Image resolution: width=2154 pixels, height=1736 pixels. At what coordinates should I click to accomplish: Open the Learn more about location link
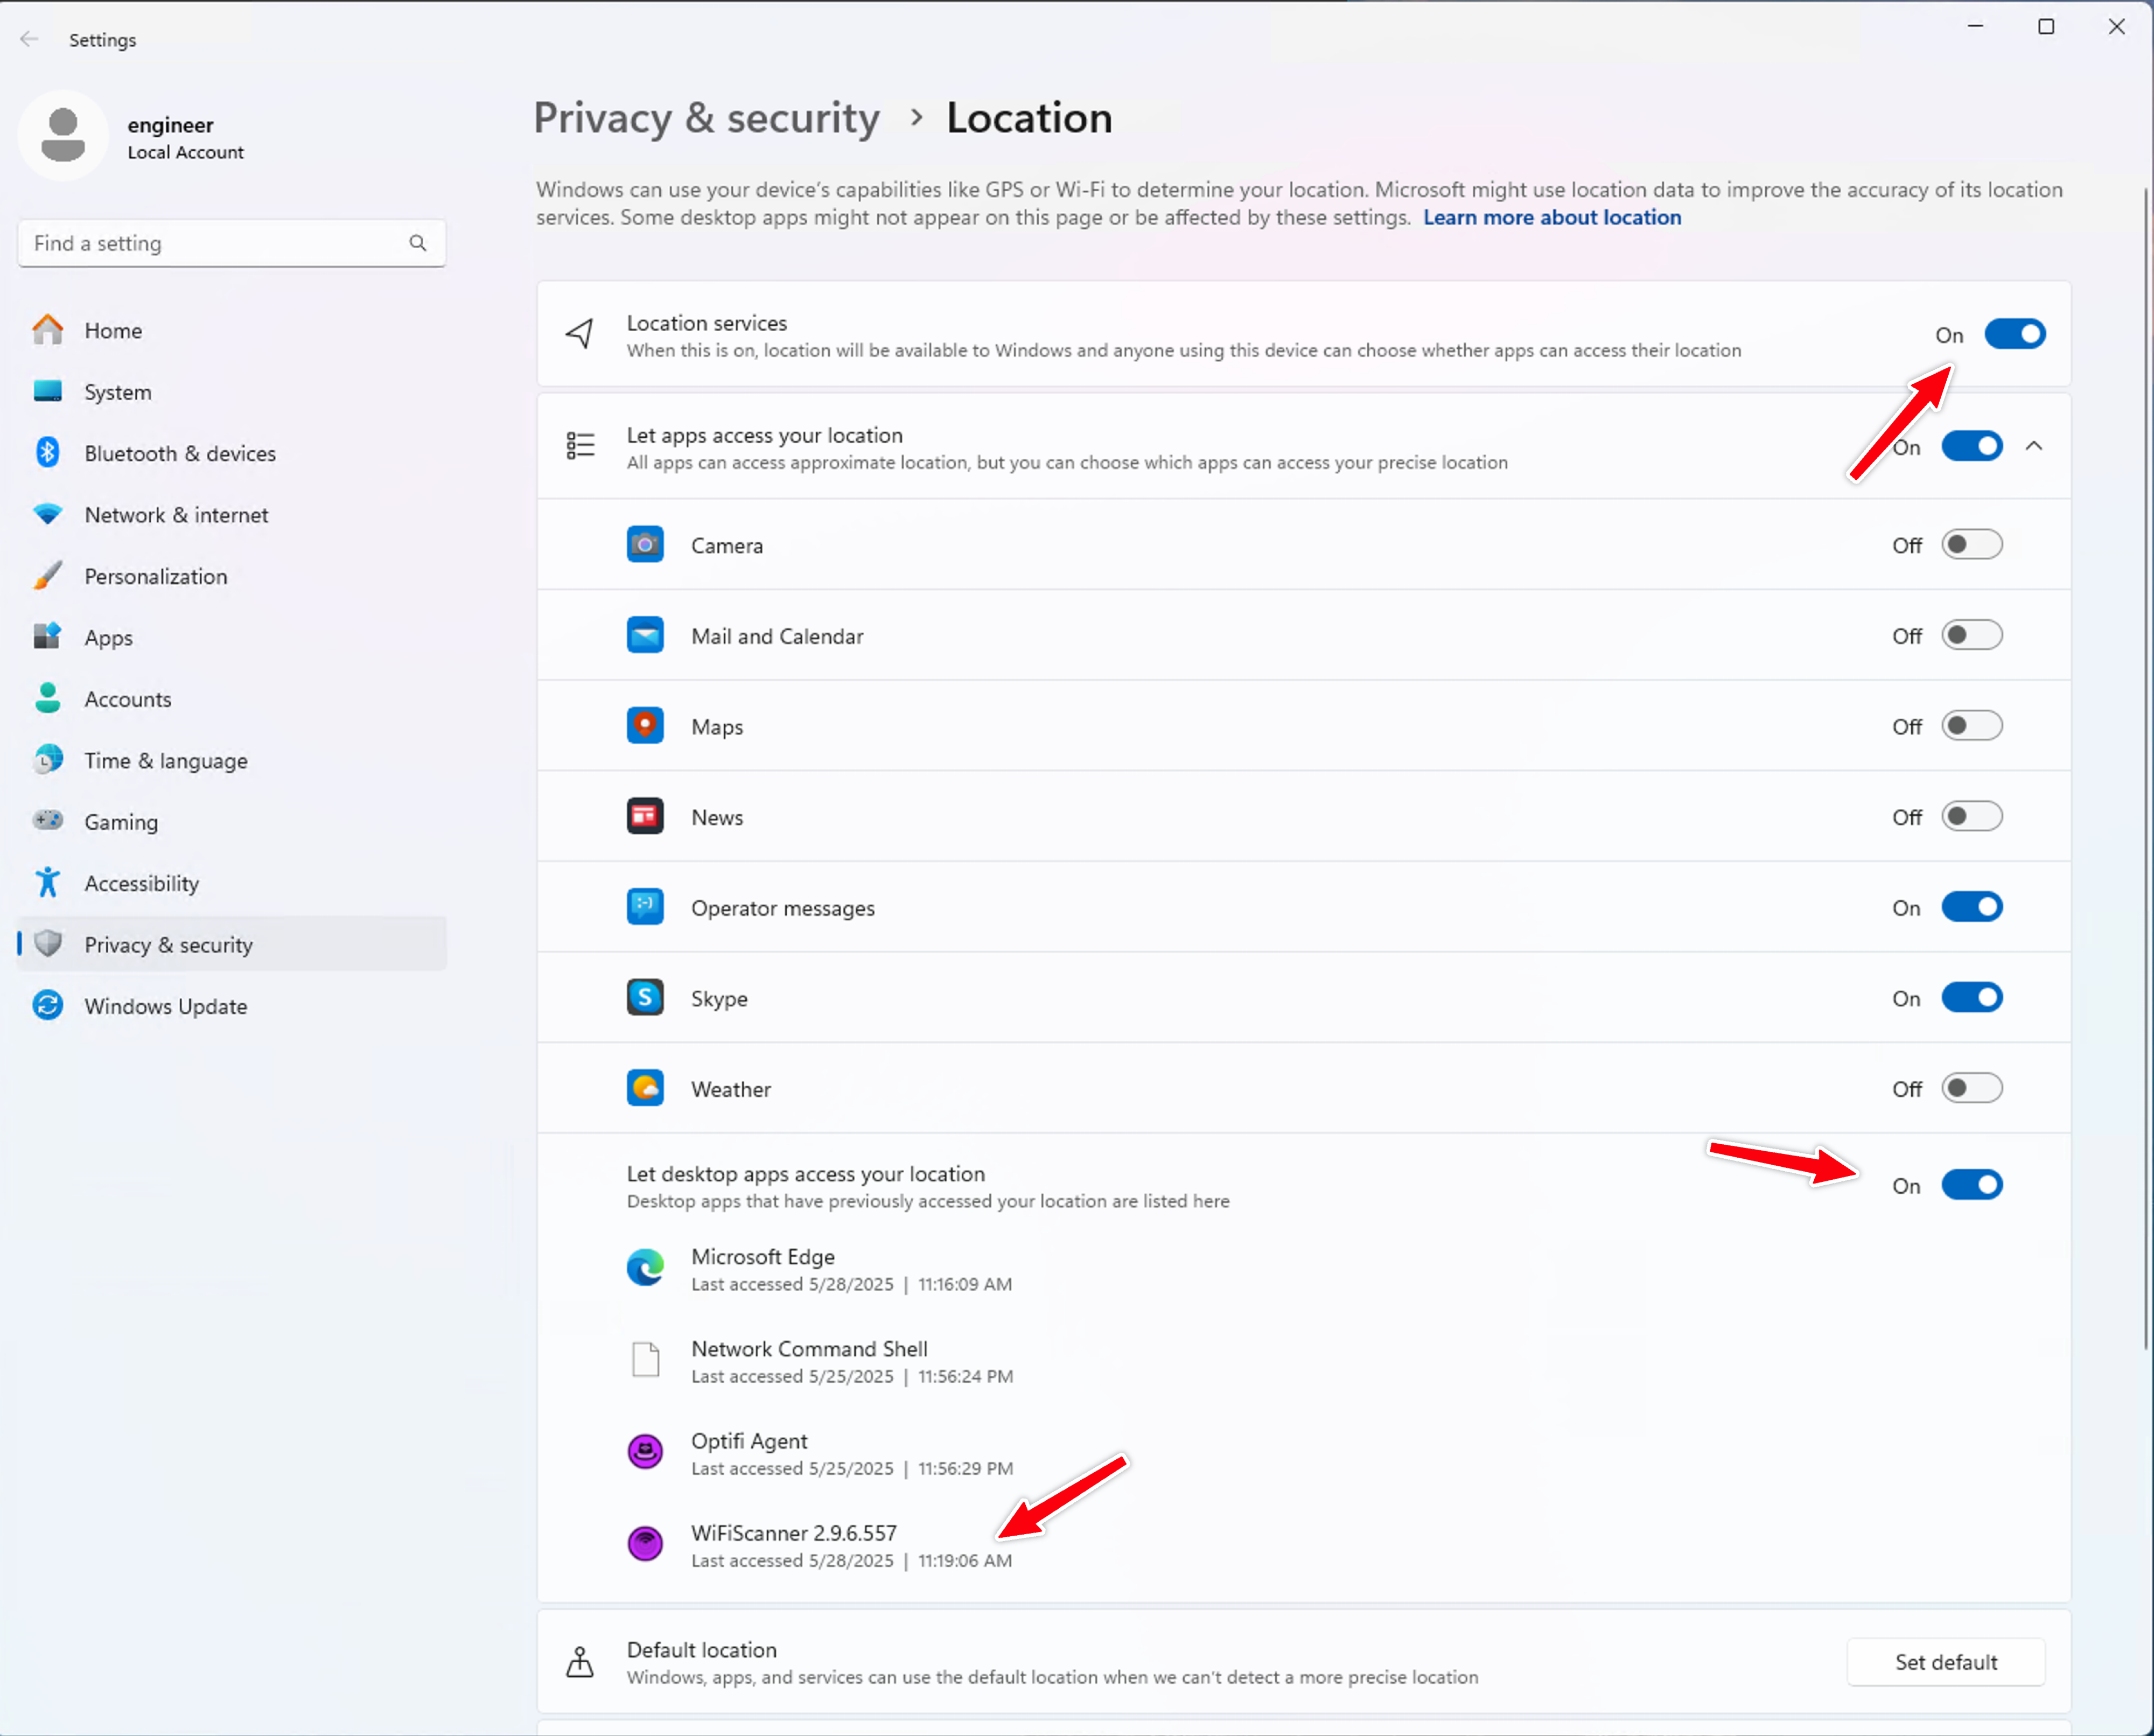1551,217
